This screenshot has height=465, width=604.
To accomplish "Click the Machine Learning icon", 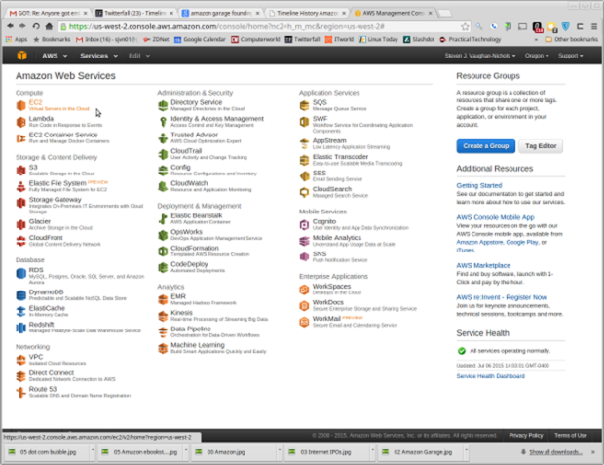I will pyautogui.click(x=163, y=348).
